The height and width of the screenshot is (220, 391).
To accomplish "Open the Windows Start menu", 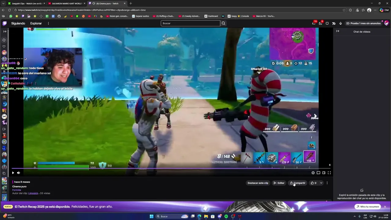I will [152, 216].
